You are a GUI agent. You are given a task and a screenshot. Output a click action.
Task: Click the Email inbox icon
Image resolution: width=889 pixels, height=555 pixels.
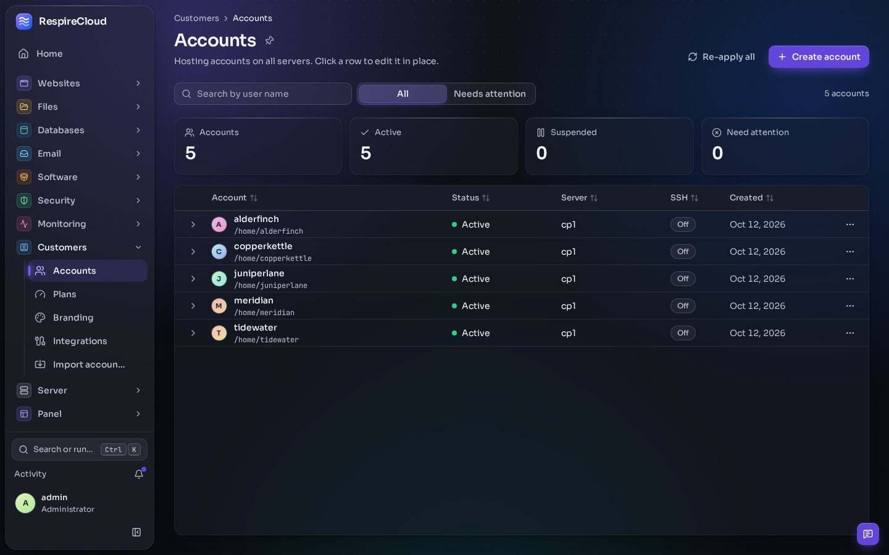pos(24,154)
